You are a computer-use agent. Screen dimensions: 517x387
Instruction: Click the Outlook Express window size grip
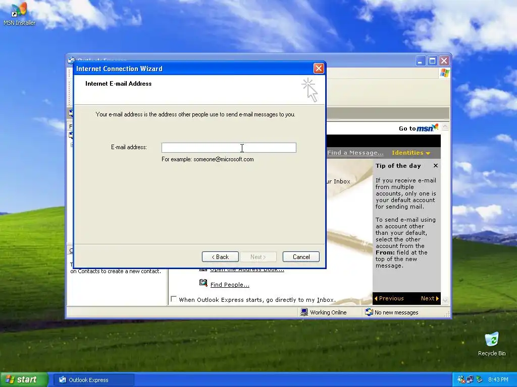pyautogui.click(x=447, y=314)
